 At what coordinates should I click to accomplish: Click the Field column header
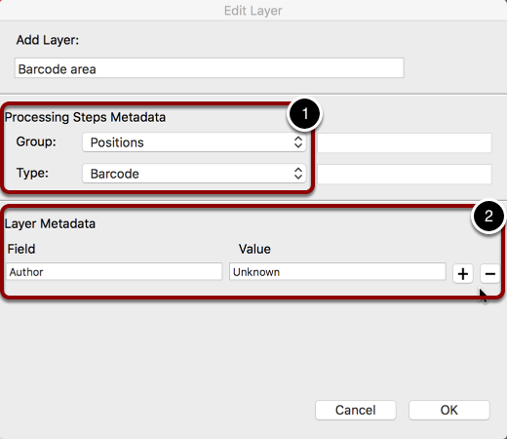pos(21,249)
